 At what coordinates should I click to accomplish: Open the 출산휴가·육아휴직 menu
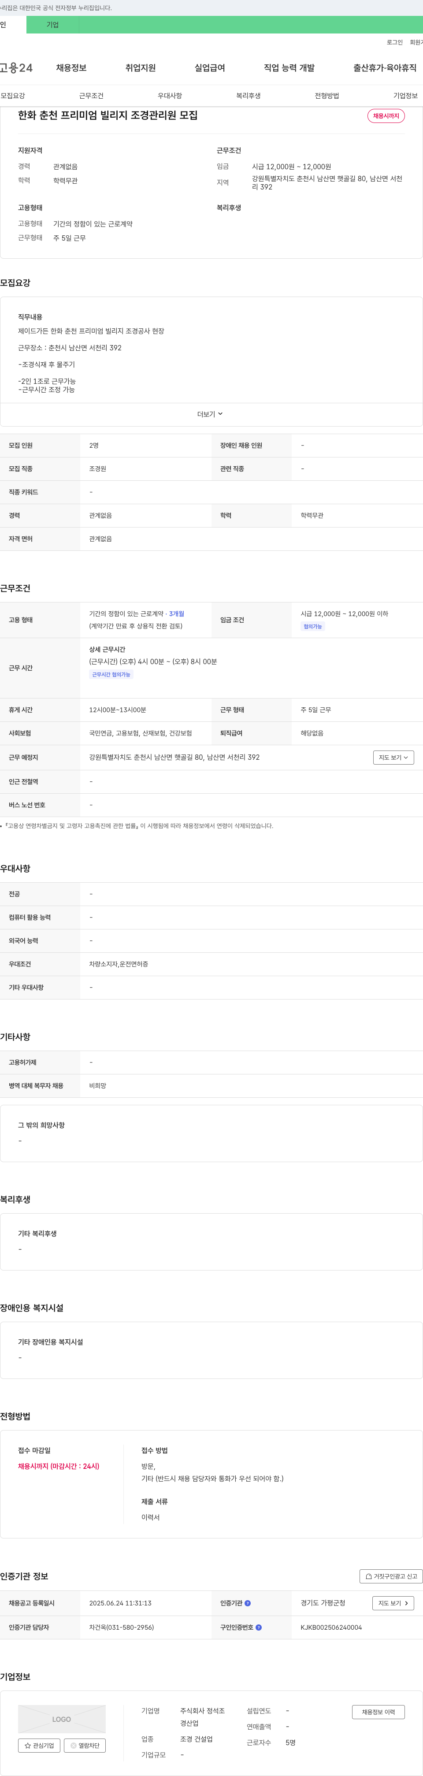point(385,67)
